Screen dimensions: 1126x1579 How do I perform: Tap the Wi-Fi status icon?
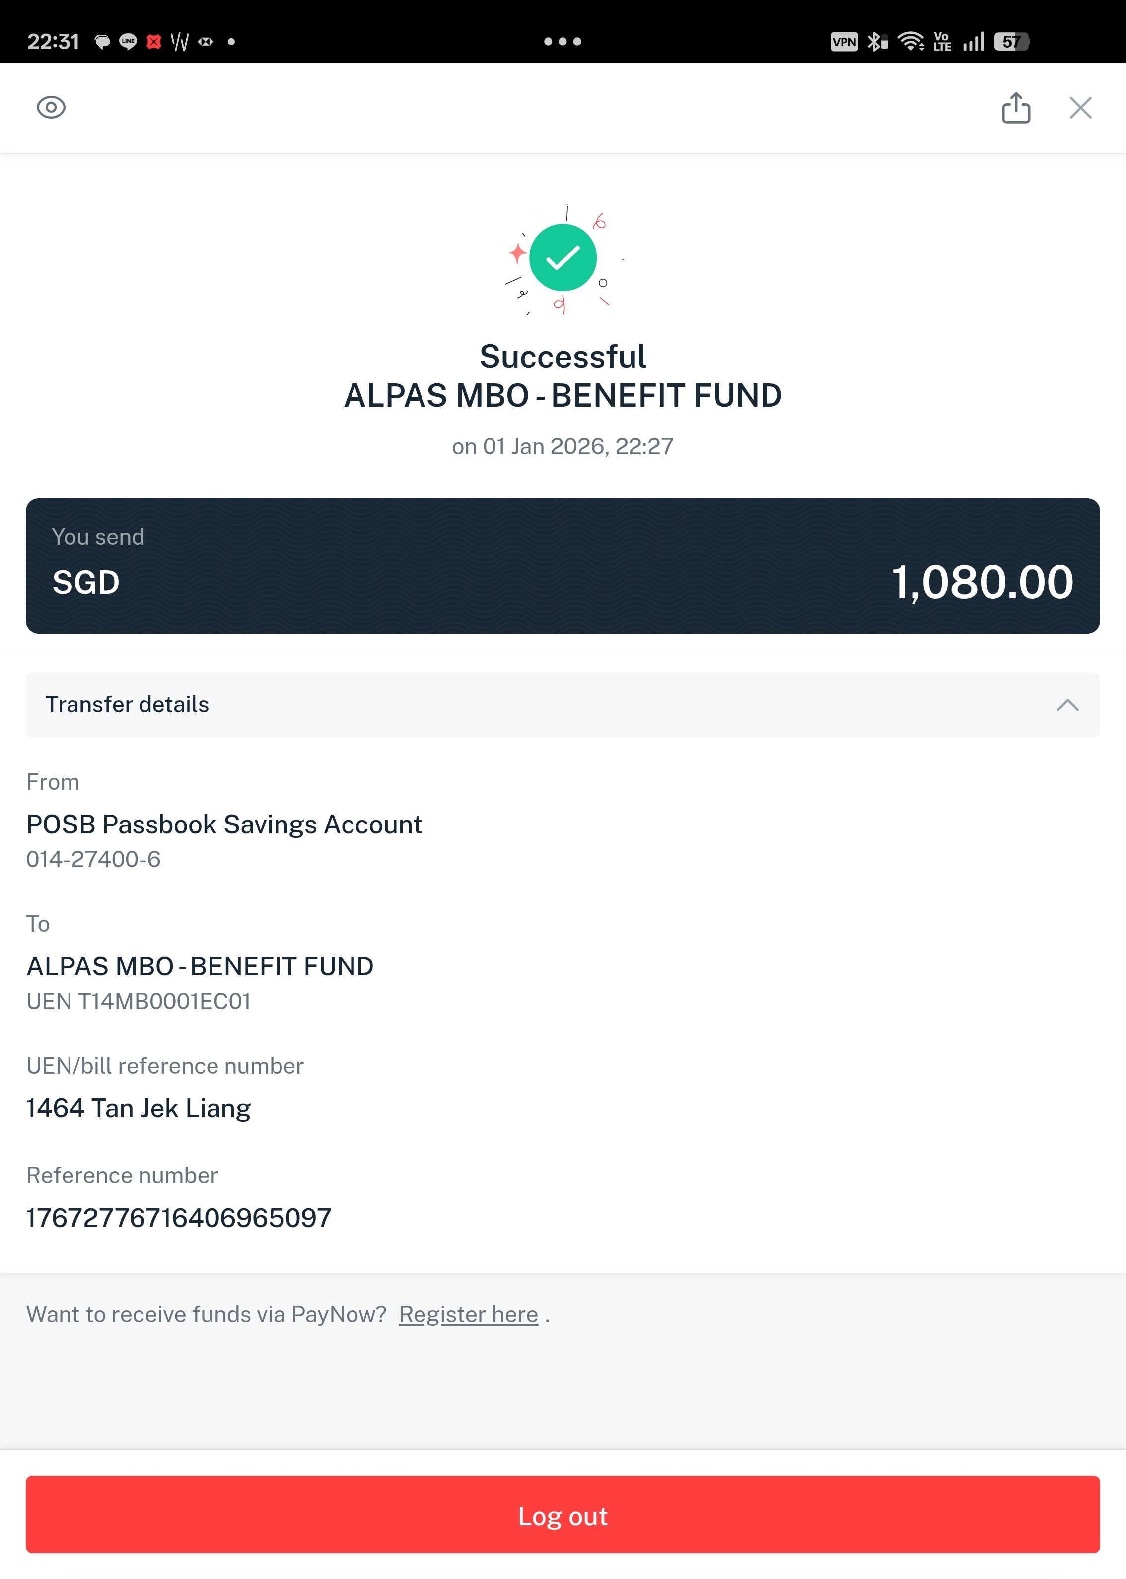pyautogui.click(x=911, y=42)
